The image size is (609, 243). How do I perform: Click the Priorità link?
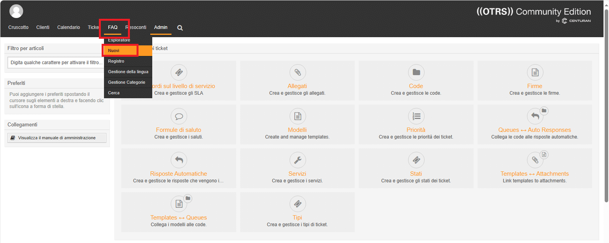416,130
